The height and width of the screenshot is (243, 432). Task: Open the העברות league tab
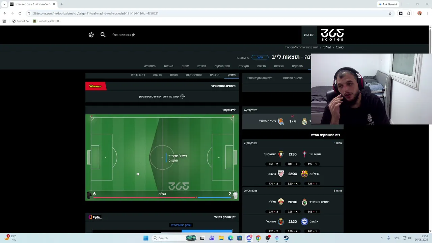pyautogui.click(x=168, y=66)
